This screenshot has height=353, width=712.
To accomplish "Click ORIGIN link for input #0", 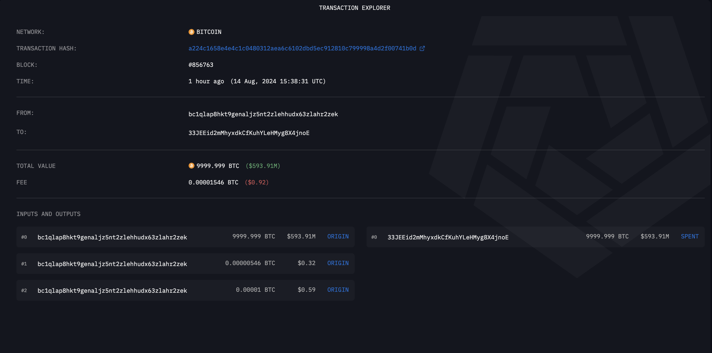I will pos(338,236).
